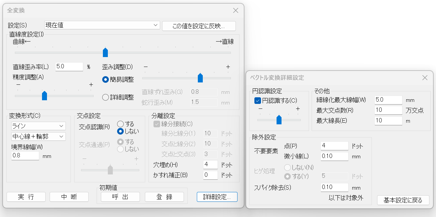Select the 詳細調整 radio button
Viewport: 436px width, 217px height.
click(106, 97)
